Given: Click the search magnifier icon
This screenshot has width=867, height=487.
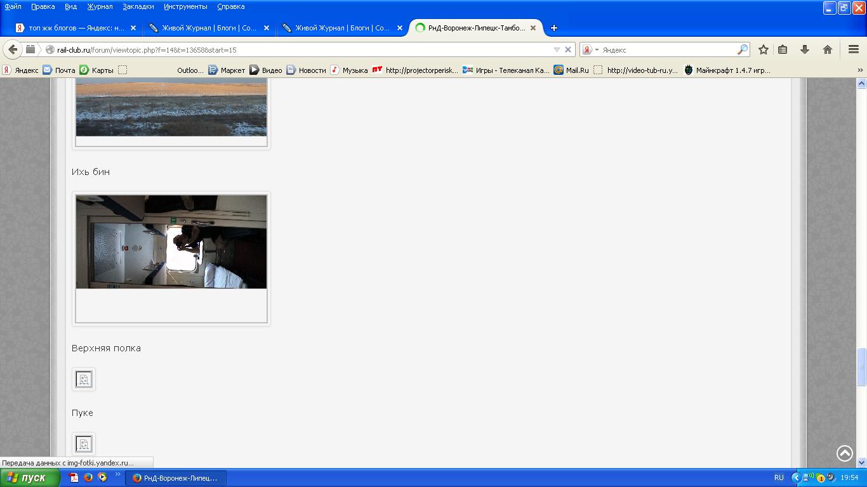Looking at the screenshot, I should (742, 49).
